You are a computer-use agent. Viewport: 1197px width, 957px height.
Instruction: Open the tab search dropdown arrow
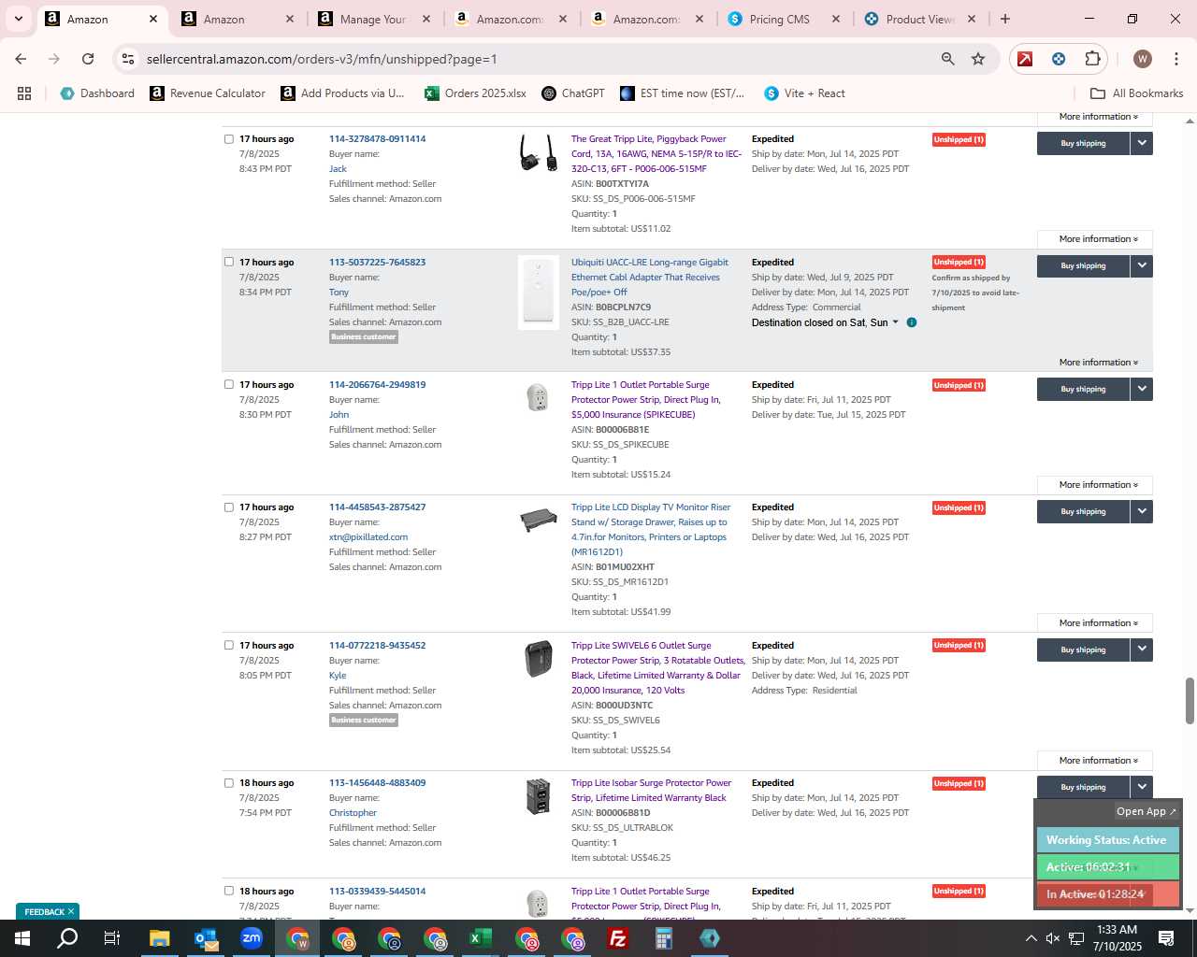(18, 19)
